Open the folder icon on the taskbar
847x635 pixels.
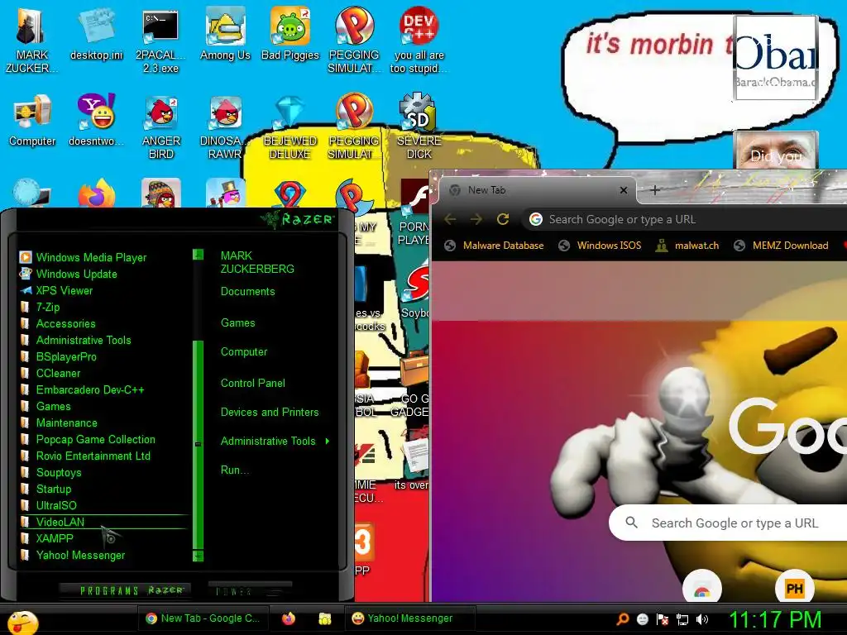(x=324, y=618)
